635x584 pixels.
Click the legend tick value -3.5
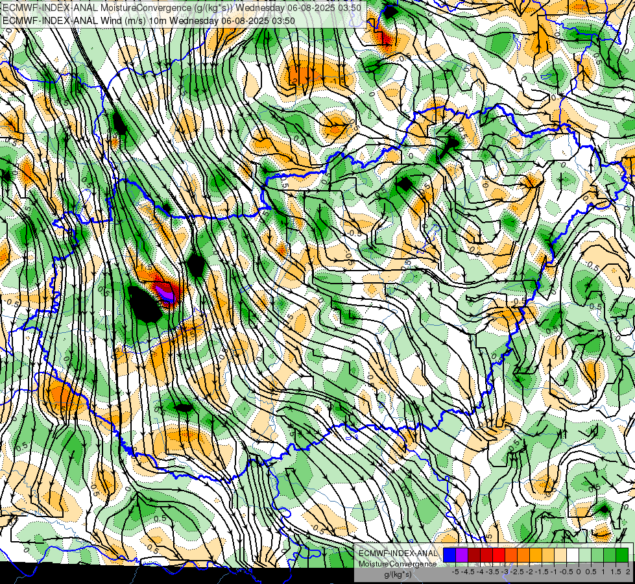493,572
